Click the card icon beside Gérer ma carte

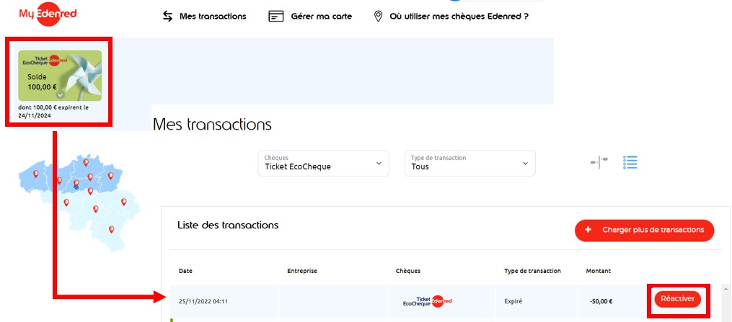276,17
